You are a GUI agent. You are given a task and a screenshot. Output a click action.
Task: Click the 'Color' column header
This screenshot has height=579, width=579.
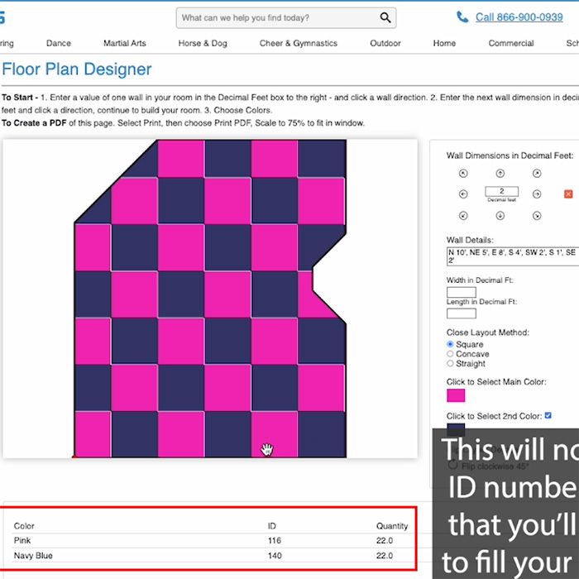24,526
